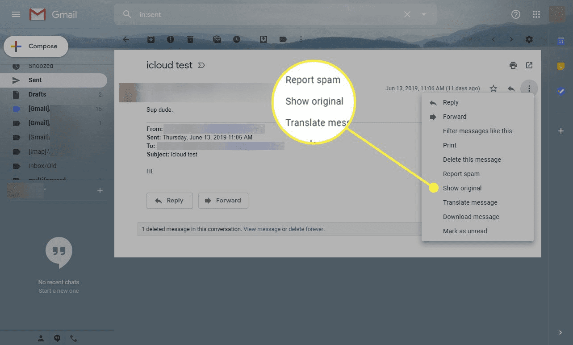Open Google Calendar in the side panel
The image size is (573, 345).
(560, 41)
